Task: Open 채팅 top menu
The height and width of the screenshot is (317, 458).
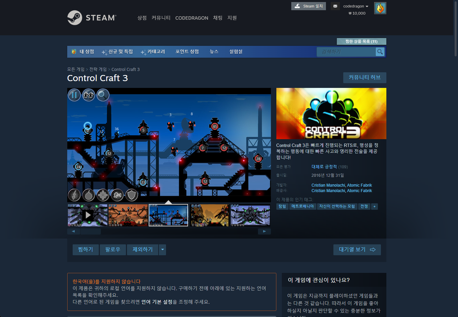Action: (218, 18)
